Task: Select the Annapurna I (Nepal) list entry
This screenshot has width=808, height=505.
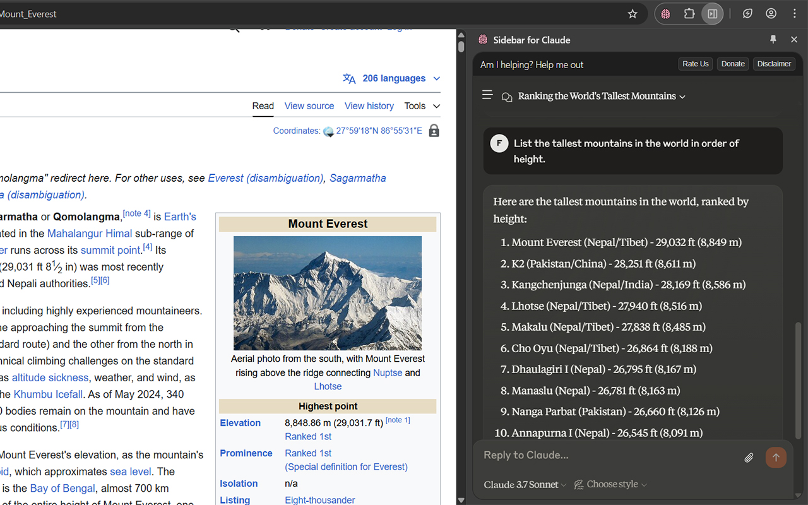Action: click(607, 433)
